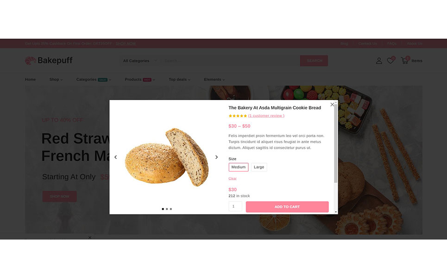447x278 pixels.
Task: Show next product image with right arrow
Action: point(216,157)
